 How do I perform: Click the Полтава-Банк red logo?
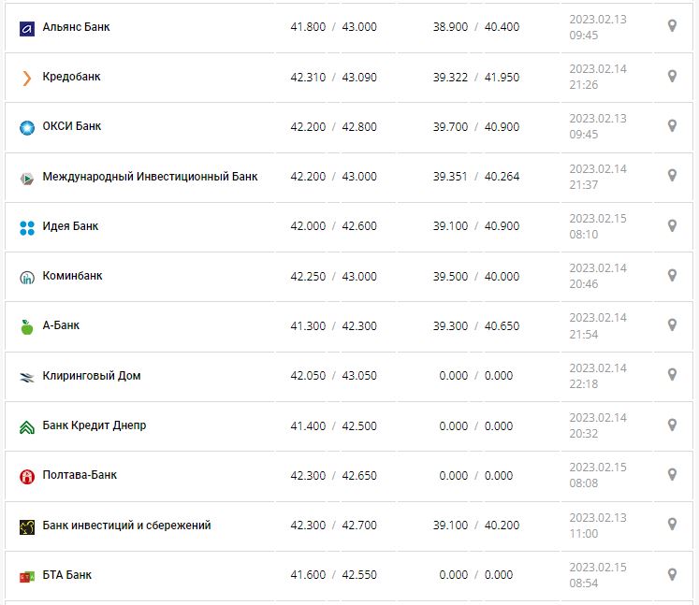26,476
